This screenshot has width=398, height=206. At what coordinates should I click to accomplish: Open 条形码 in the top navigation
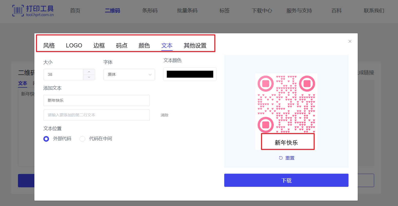pos(150,11)
